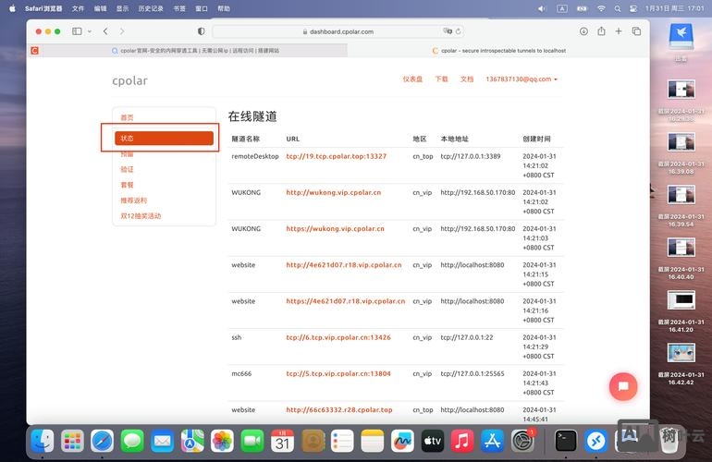Select 推荐返利 in the left sidebar

point(133,201)
